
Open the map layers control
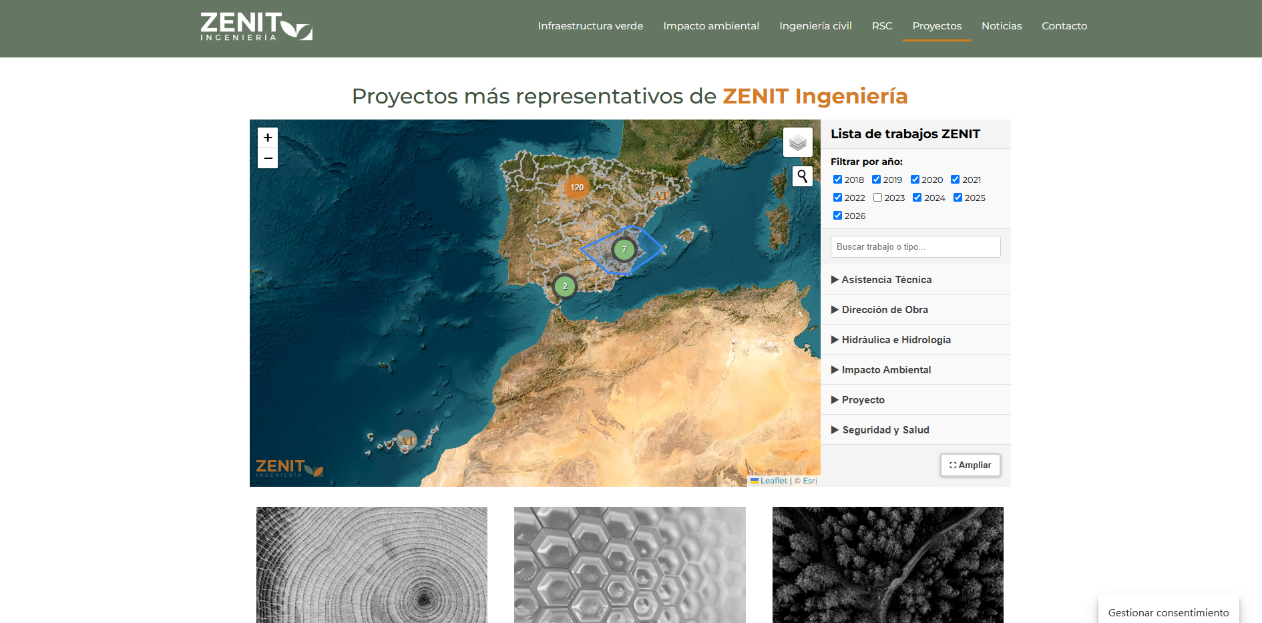[x=798, y=142]
